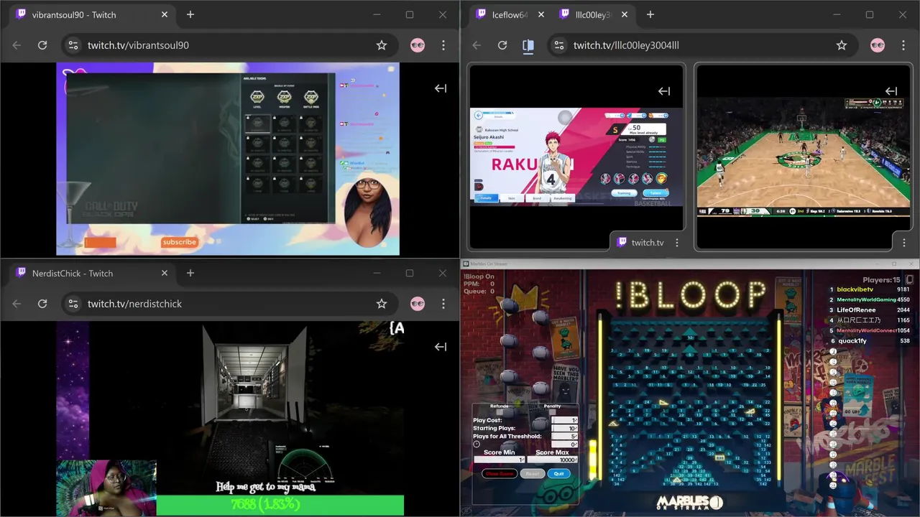Image resolution: width=920 pixels, height=517 pixels.
Task: Click the hidden eye icon in Marbles corner
Action: [x=466, y=510]
